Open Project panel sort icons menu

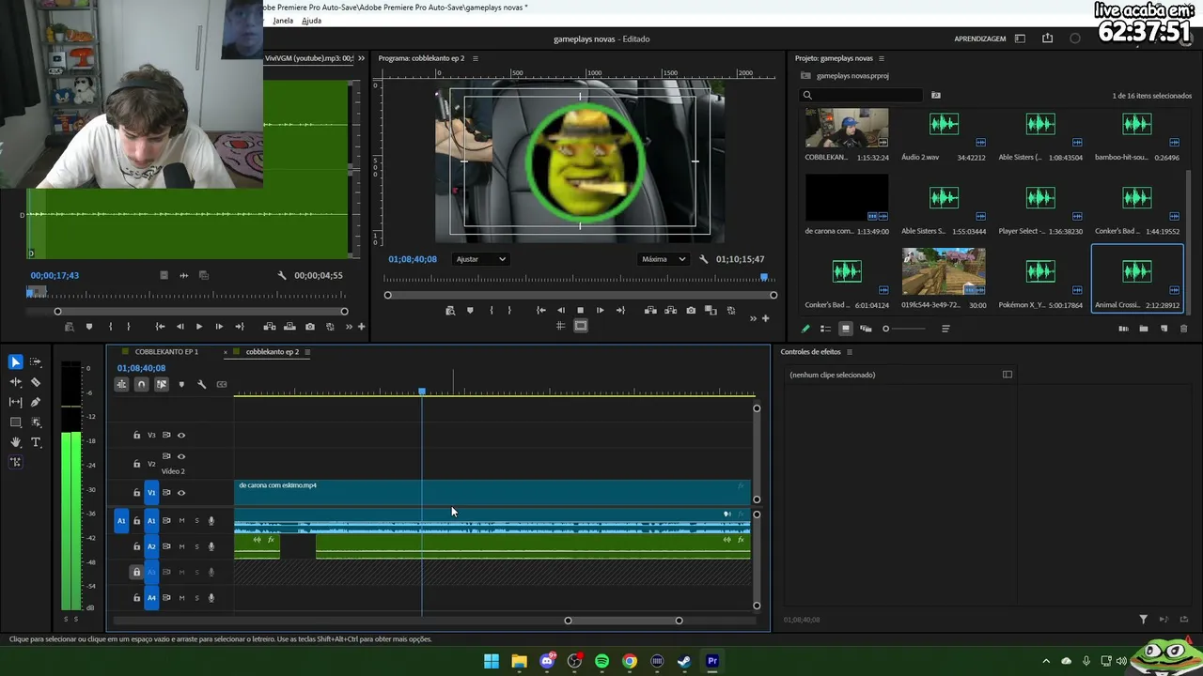coord(945,329)
